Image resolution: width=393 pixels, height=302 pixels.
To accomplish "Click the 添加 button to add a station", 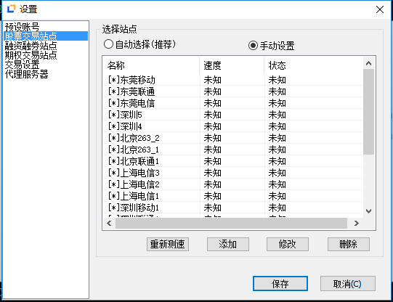I will 228,244.
